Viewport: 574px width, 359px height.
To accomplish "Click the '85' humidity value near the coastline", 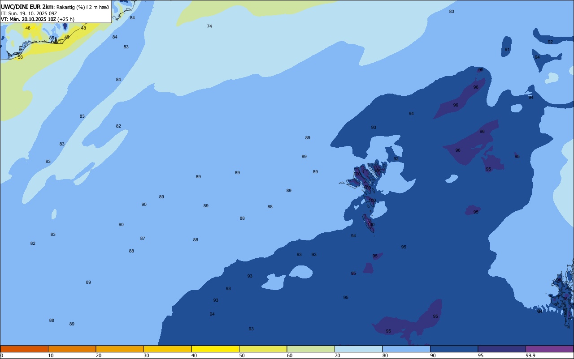I will (x=52, y=38).
